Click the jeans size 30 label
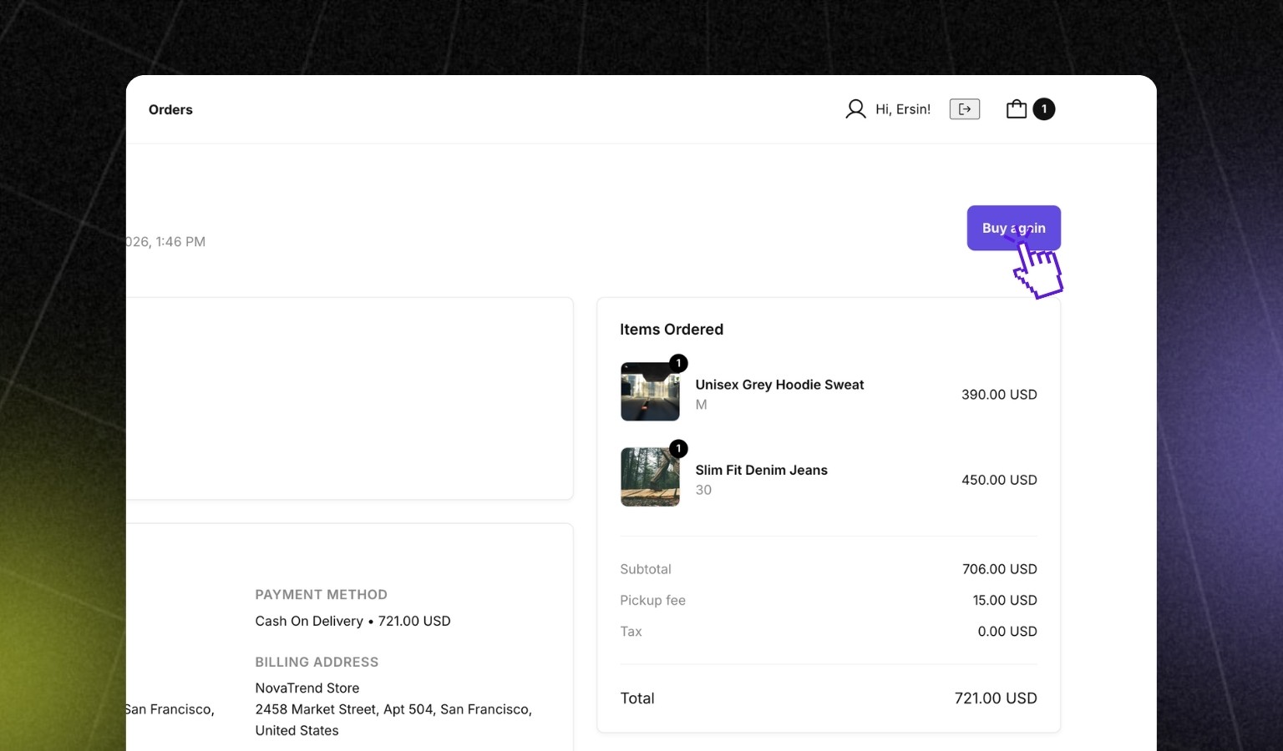 point(703,490)
